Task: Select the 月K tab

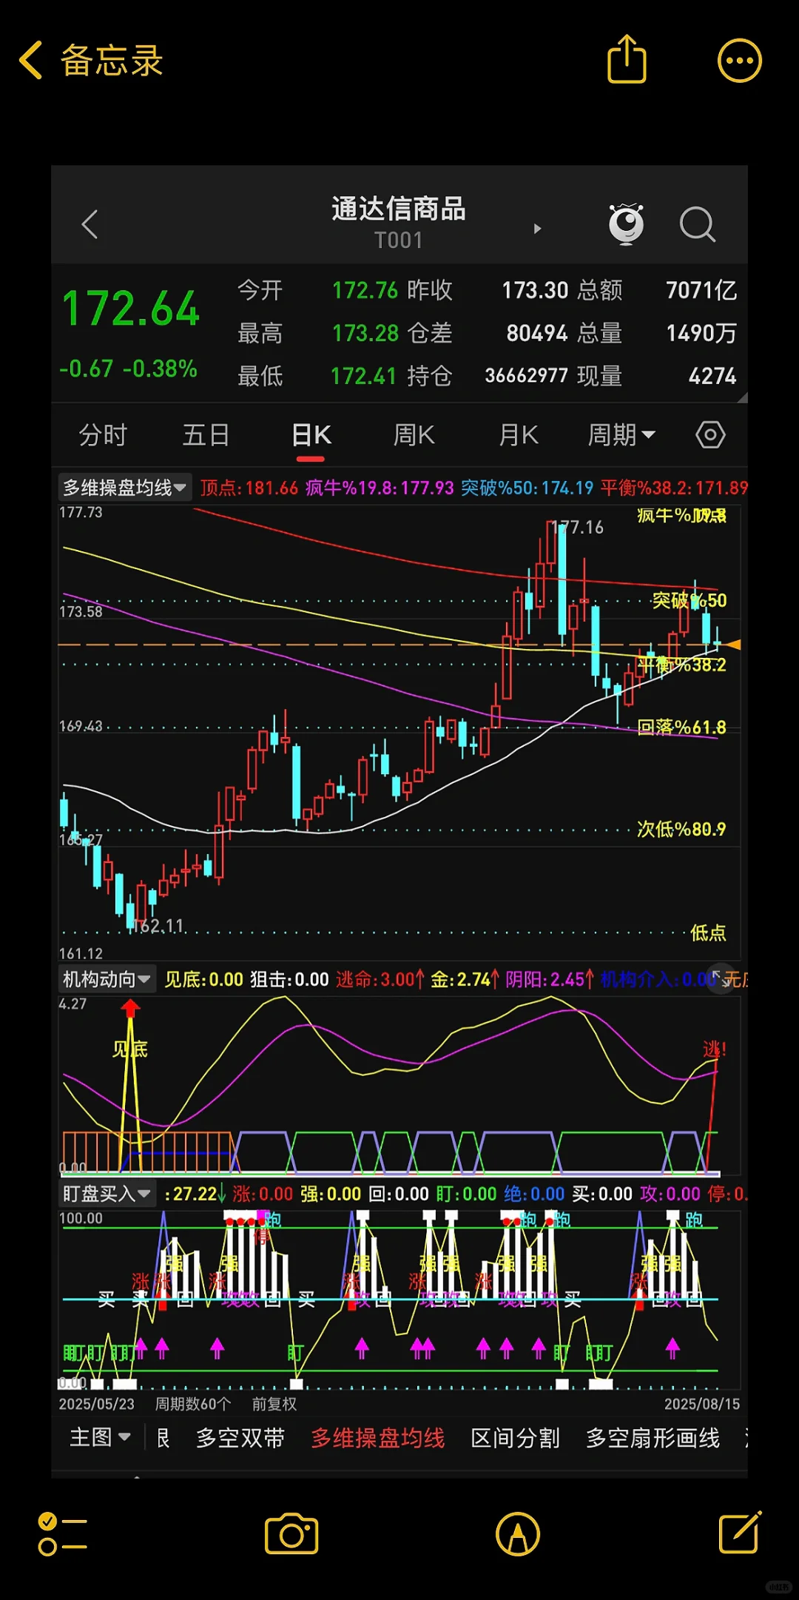Action: click(x=518, y=435)
